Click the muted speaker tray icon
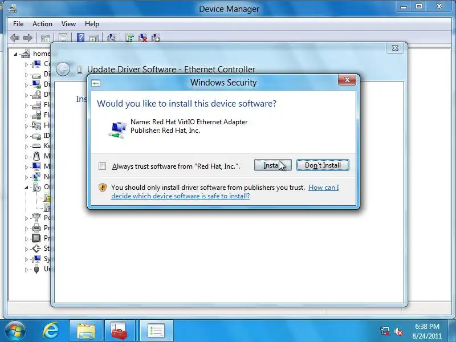The image size is (456, 342). point(398,331)
